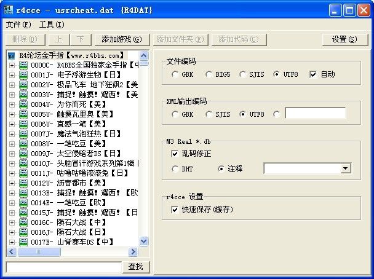
Task: Click game icon beside 0002U- 极品飞车
Action: pos(23,85)
